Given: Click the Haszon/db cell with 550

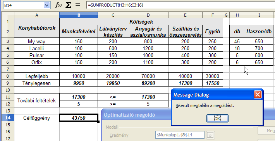Looking at the screenshot, I should click(x=259, y=41).
